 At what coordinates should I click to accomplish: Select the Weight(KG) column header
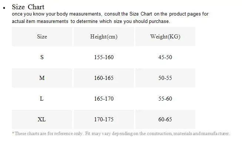[x=165, y=37]
